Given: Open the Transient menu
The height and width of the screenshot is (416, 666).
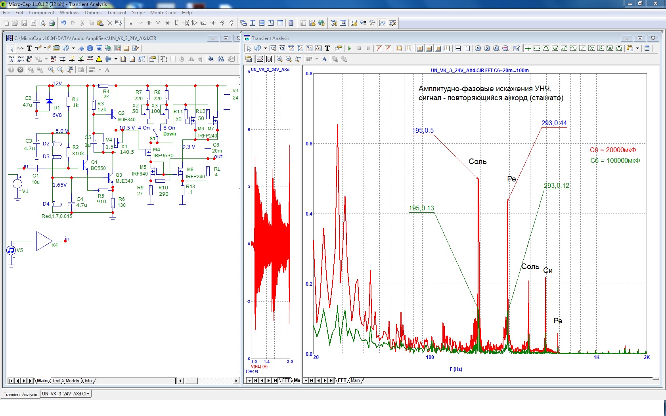Looking at the screenshot, I should click(x=117, y=13).
